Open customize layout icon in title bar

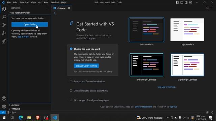point(190,2)
